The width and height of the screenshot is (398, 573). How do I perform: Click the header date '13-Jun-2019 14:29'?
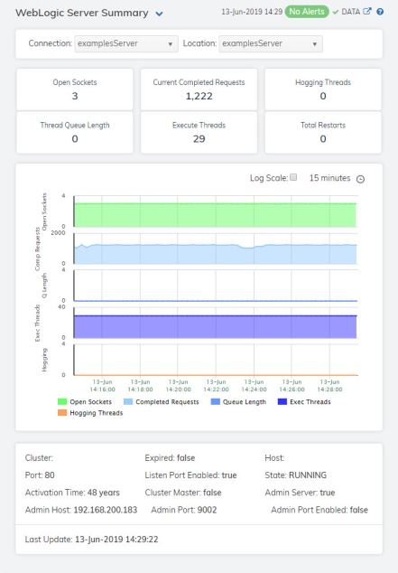tap(252, 12)
